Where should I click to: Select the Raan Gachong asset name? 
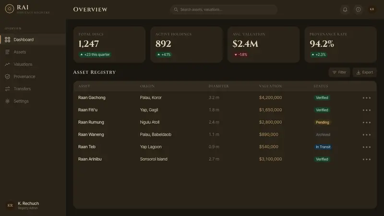[x=92, y=97]
